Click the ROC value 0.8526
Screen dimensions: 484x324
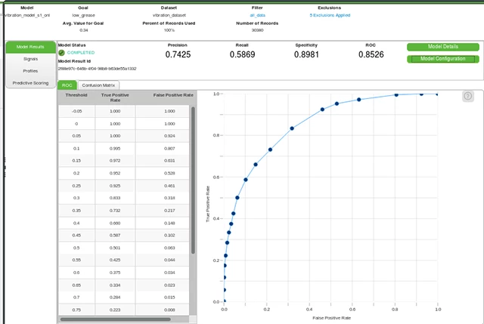tap(371, 54)
